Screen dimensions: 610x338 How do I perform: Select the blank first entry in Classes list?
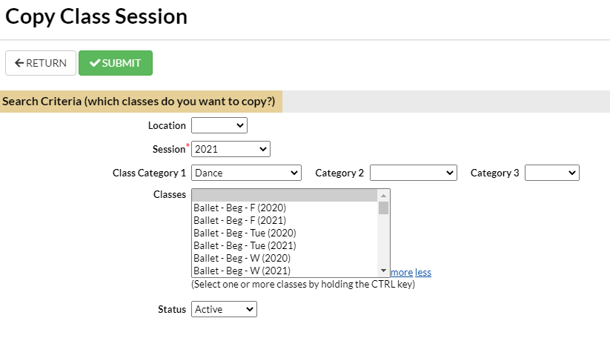point(284,196)
